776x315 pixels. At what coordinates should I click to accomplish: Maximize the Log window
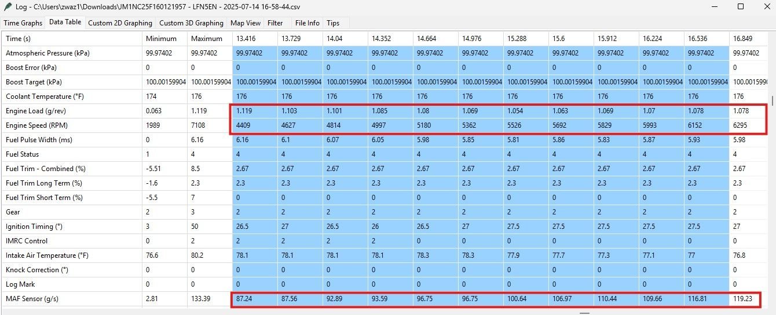click(x=741, y=7)
